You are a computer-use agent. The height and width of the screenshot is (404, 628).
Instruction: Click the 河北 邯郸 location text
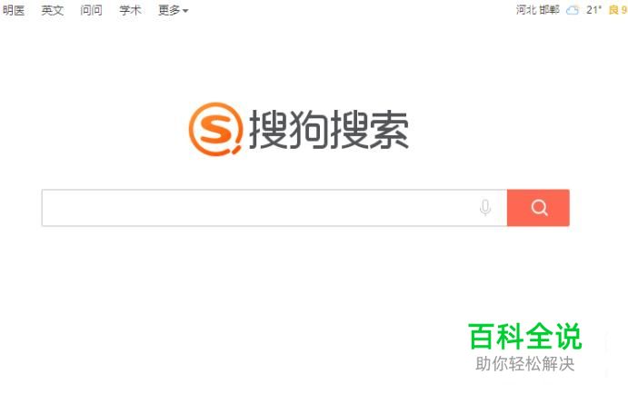click(x=537, y=10)
